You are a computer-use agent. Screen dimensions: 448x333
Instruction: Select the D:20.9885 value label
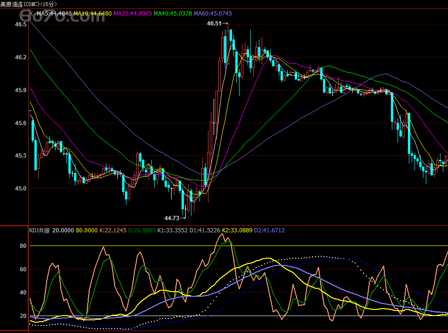[142, 230]
